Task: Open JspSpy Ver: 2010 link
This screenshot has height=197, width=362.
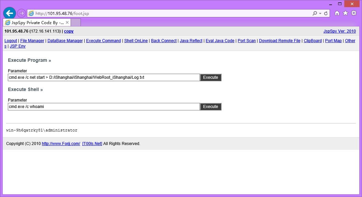Action: 339,31
